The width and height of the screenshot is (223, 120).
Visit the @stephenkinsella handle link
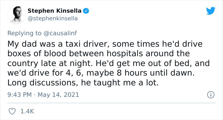pyautogui.click(x=53, y=18)
